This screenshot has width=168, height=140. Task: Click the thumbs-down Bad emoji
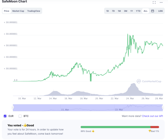tap(150, 131)
